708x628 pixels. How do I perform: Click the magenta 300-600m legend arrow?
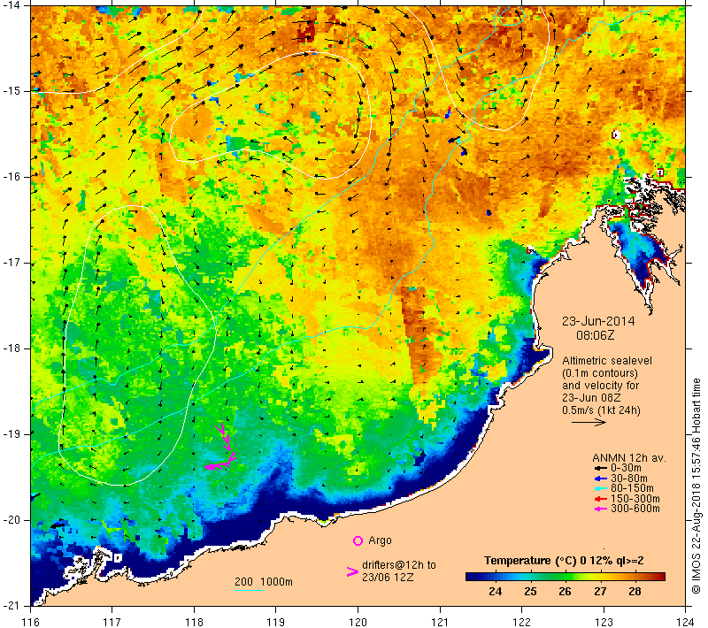[601, 509]
